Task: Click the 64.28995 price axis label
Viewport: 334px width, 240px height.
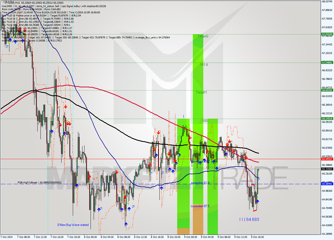Action: 327,234
